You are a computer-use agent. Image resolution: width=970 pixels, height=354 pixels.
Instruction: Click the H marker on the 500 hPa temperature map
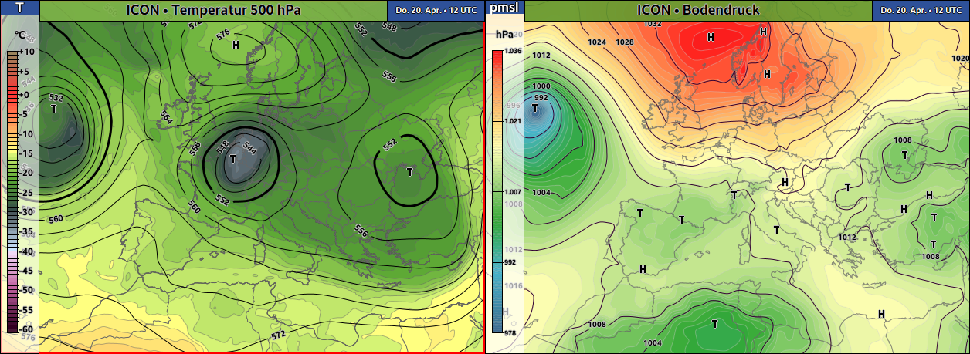pyautogui.click(x=236, y=45)
